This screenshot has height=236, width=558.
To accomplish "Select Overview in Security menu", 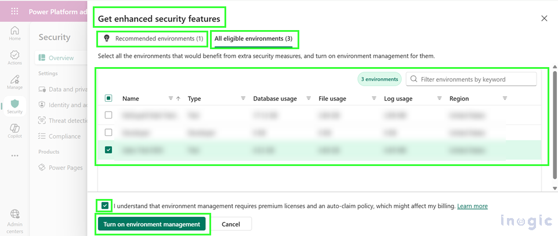I will 61,58.
